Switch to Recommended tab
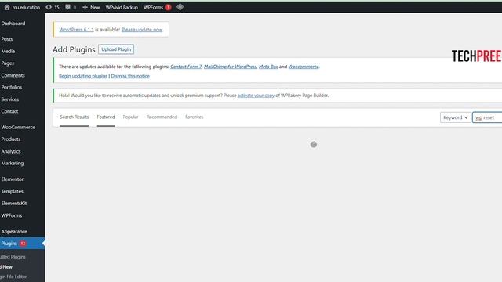The image size is (502, 282). 162,117
